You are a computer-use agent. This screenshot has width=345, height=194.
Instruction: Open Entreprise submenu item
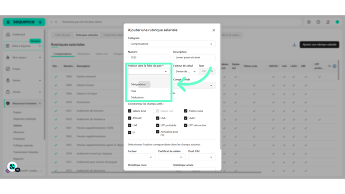19,139
